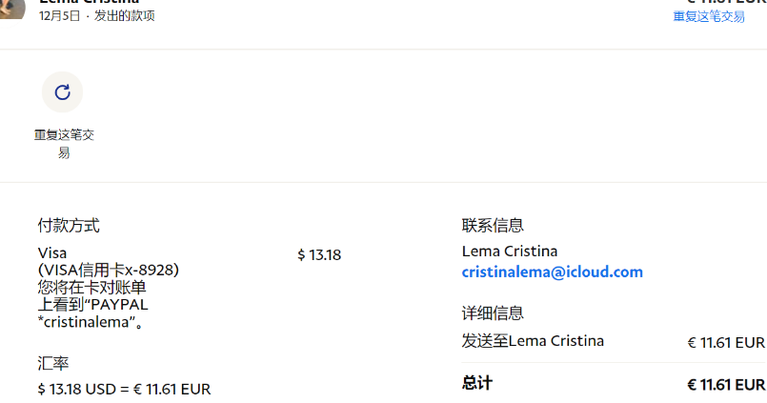The height and width of the screenshot is (403, 767).
Task: Click the 发送至Lema Cristina line
Action: (533, 341)
